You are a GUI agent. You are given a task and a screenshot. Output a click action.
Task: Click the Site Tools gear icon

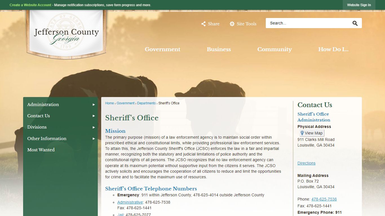click(x=232, y=24)
